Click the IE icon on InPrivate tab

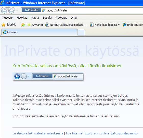point(5,32)
